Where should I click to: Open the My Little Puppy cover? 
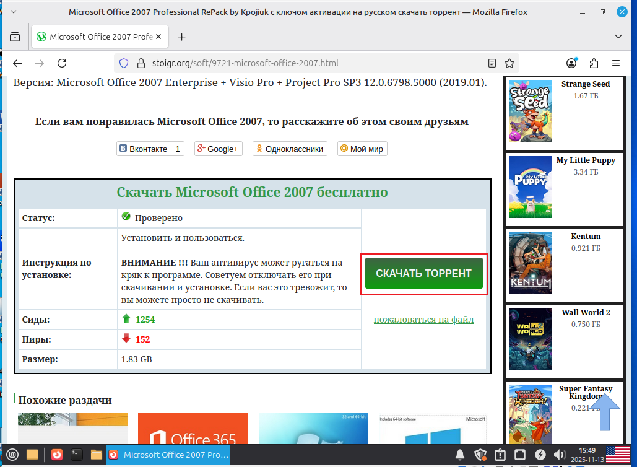[530, 187]
